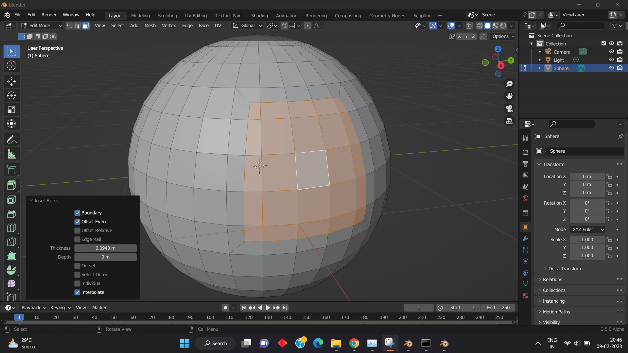
Task: Open the Edit Mode dropdown
Action: (x=41, y=25)
